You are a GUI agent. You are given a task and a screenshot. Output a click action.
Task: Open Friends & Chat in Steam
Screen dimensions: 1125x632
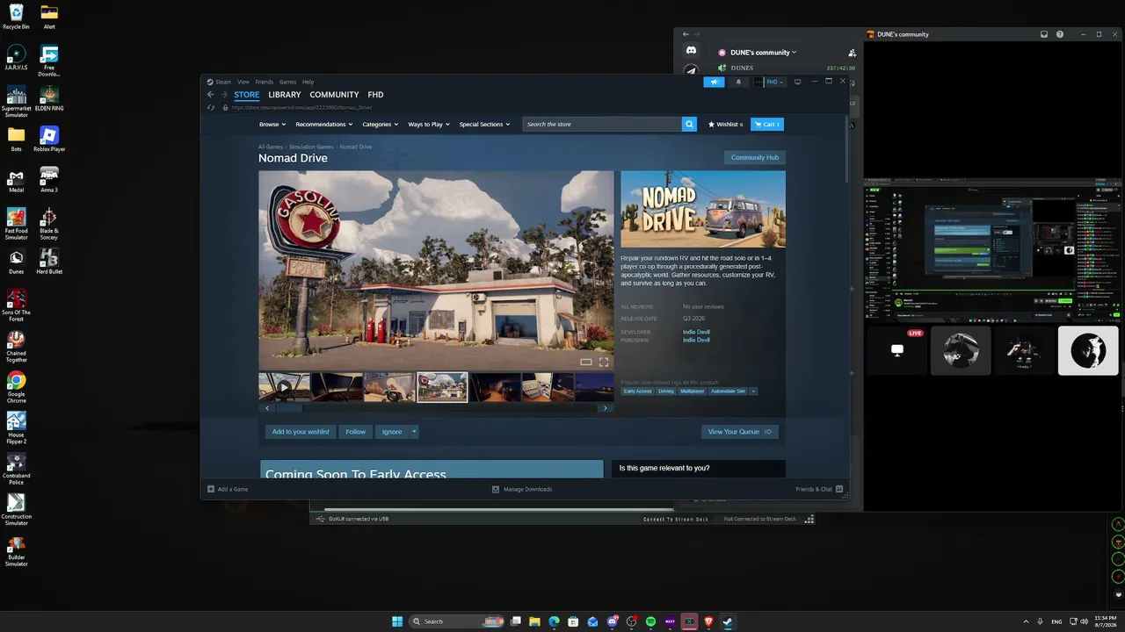[x=819, y=489]
